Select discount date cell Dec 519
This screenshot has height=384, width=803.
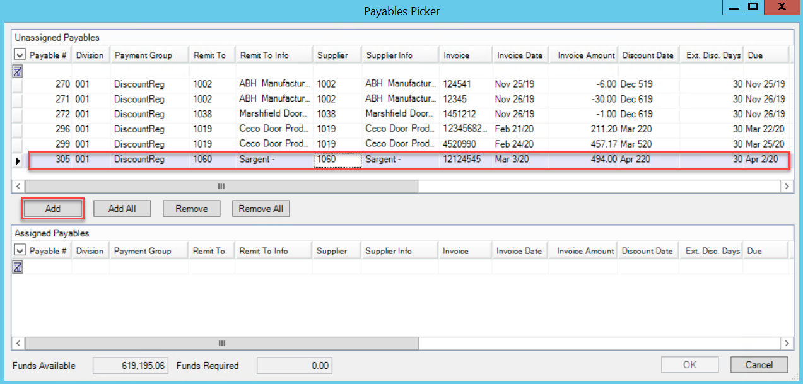(x=650, y=84)
